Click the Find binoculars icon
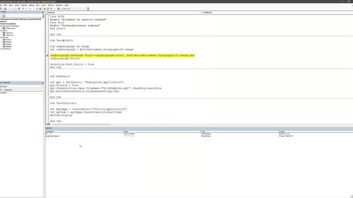Image resolution: width=353 pixels, height=198 pixels. 19,9
